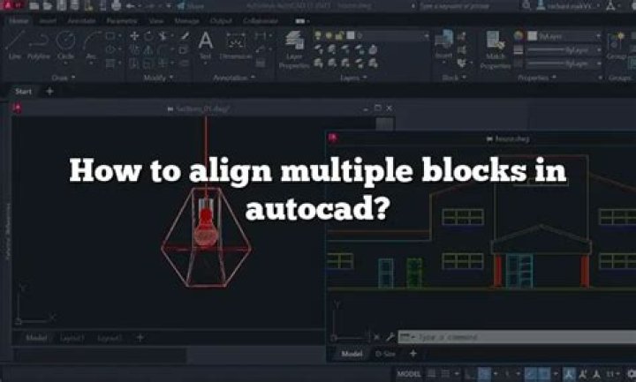Choose the Rotate tool in Modify panel
This screenshot has width=636, height=382.
tap(148, 36)
